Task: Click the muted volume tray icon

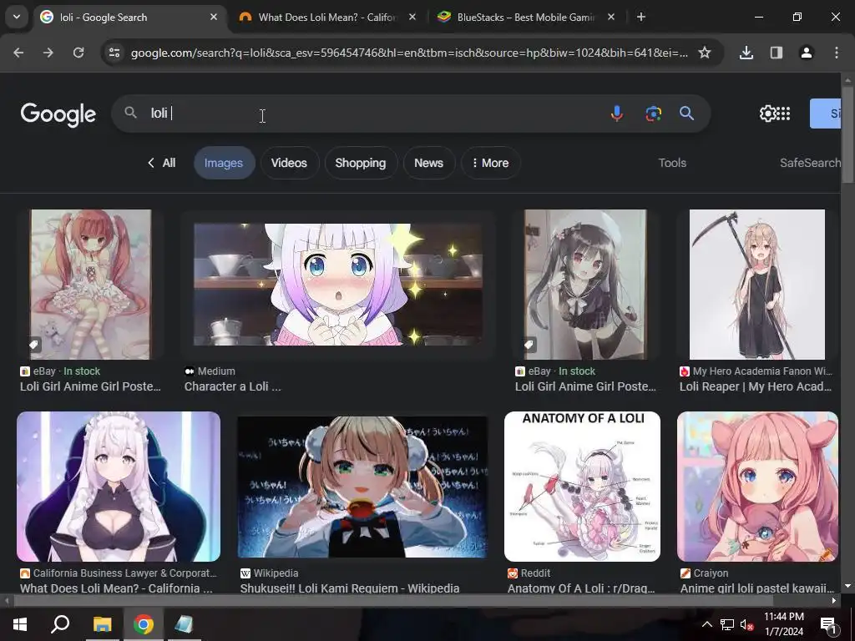Action: click(x=746, y=624)
